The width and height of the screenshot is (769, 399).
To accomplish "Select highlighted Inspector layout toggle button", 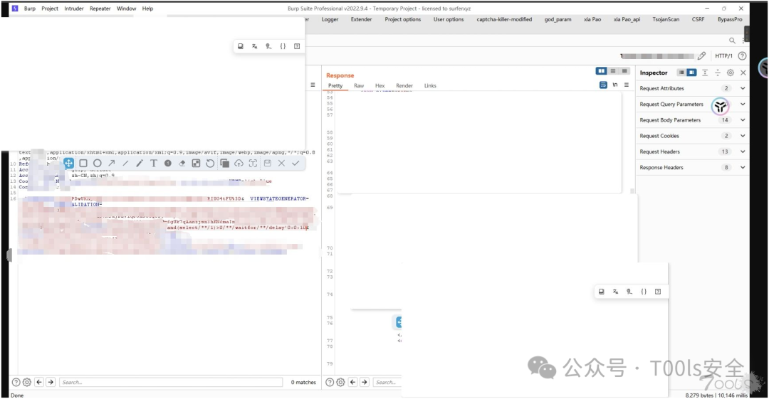I will coord(691,73).
